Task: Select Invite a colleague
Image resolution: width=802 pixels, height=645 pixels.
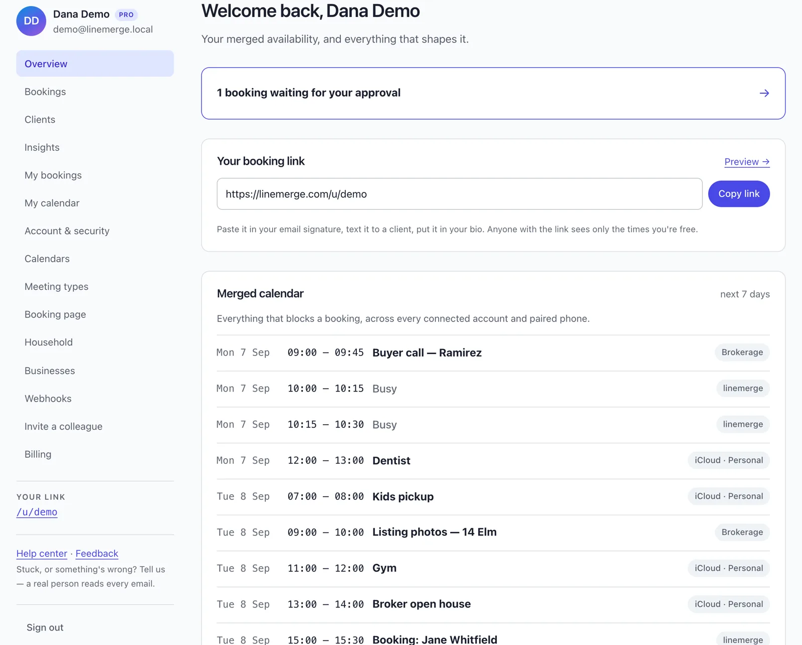Action: (95, 426)
